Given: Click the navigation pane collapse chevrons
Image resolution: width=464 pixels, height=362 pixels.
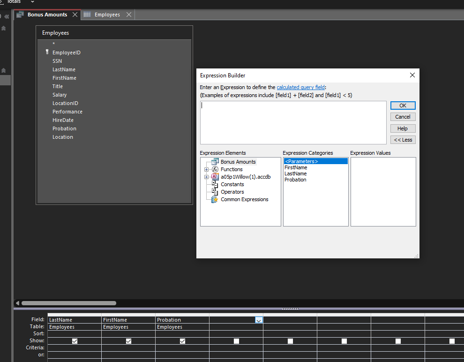Looking at the screenshot, I should tap(7, 16).
